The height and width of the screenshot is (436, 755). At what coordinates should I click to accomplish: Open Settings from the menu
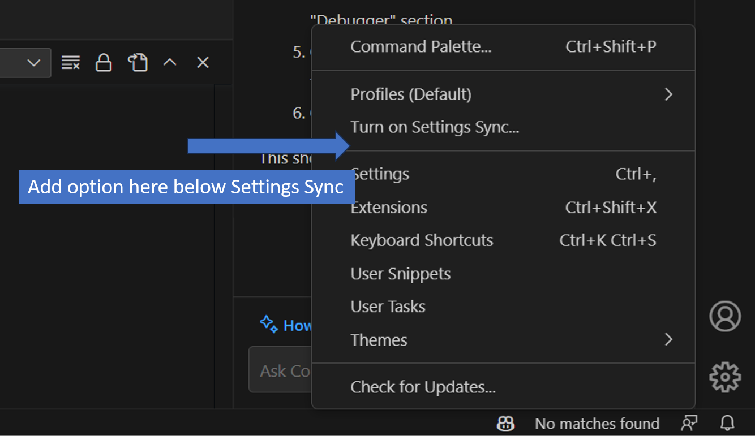point(503,174)
